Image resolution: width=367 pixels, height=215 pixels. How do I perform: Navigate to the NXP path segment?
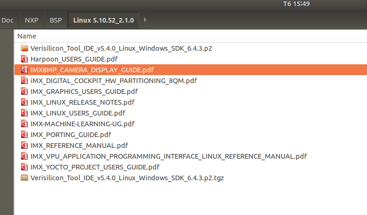click(32, 20)
